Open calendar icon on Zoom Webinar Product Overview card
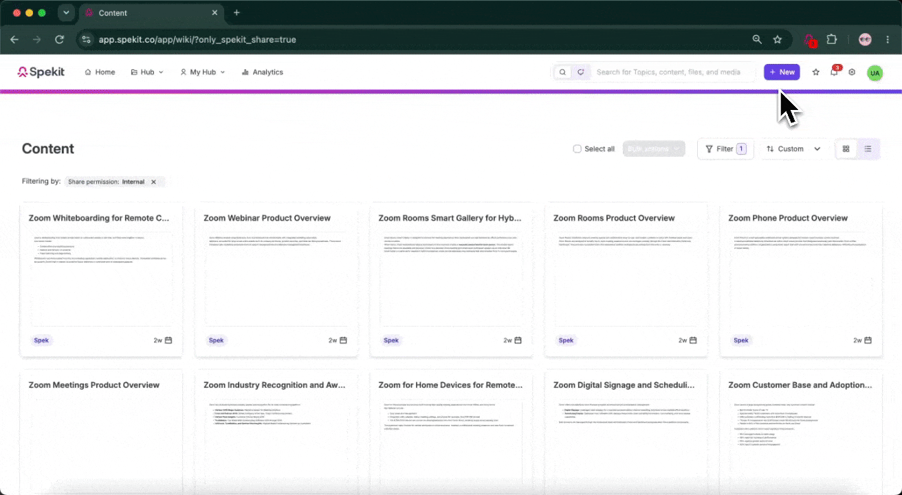Viewport: 902px width, 495px height. click(343, 340)
